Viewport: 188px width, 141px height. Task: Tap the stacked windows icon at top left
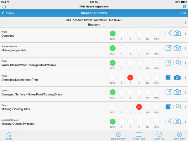4,7
